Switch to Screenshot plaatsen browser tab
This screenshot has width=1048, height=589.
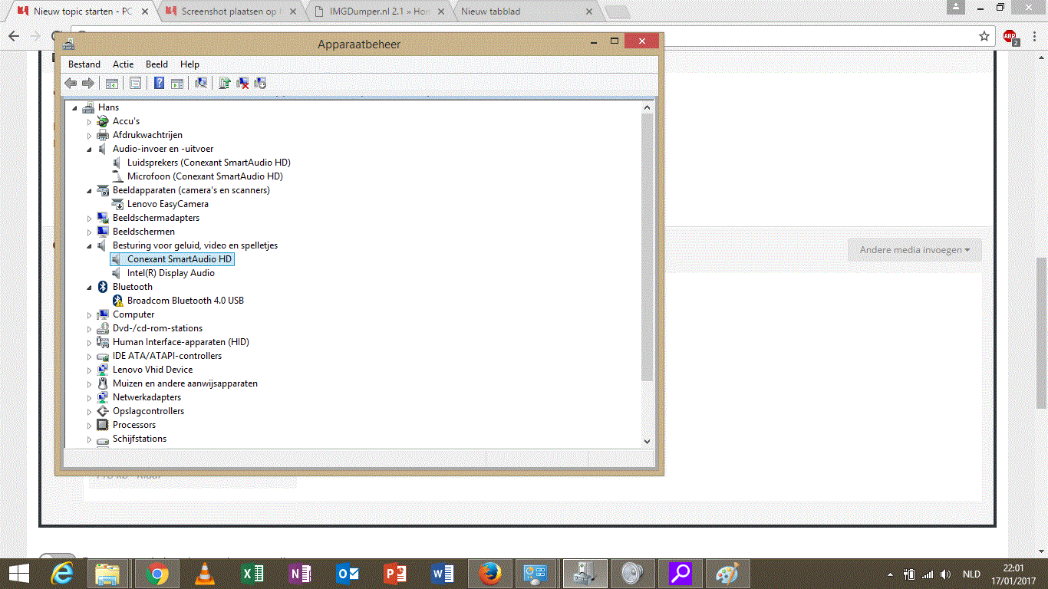click(x=231, y=12)
